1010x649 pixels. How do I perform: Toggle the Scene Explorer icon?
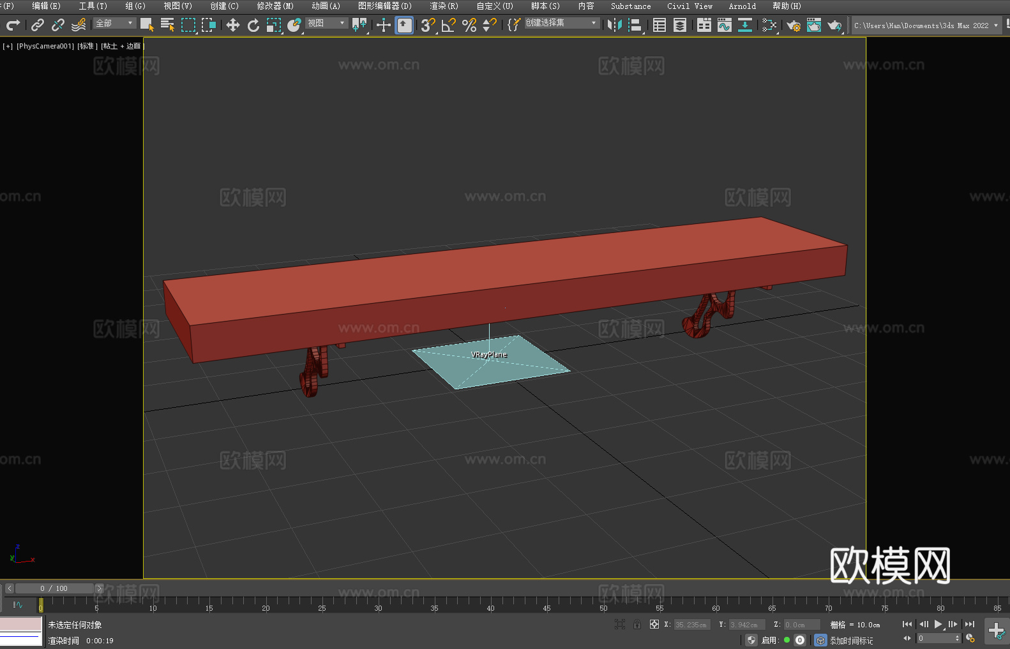[660, 25]
